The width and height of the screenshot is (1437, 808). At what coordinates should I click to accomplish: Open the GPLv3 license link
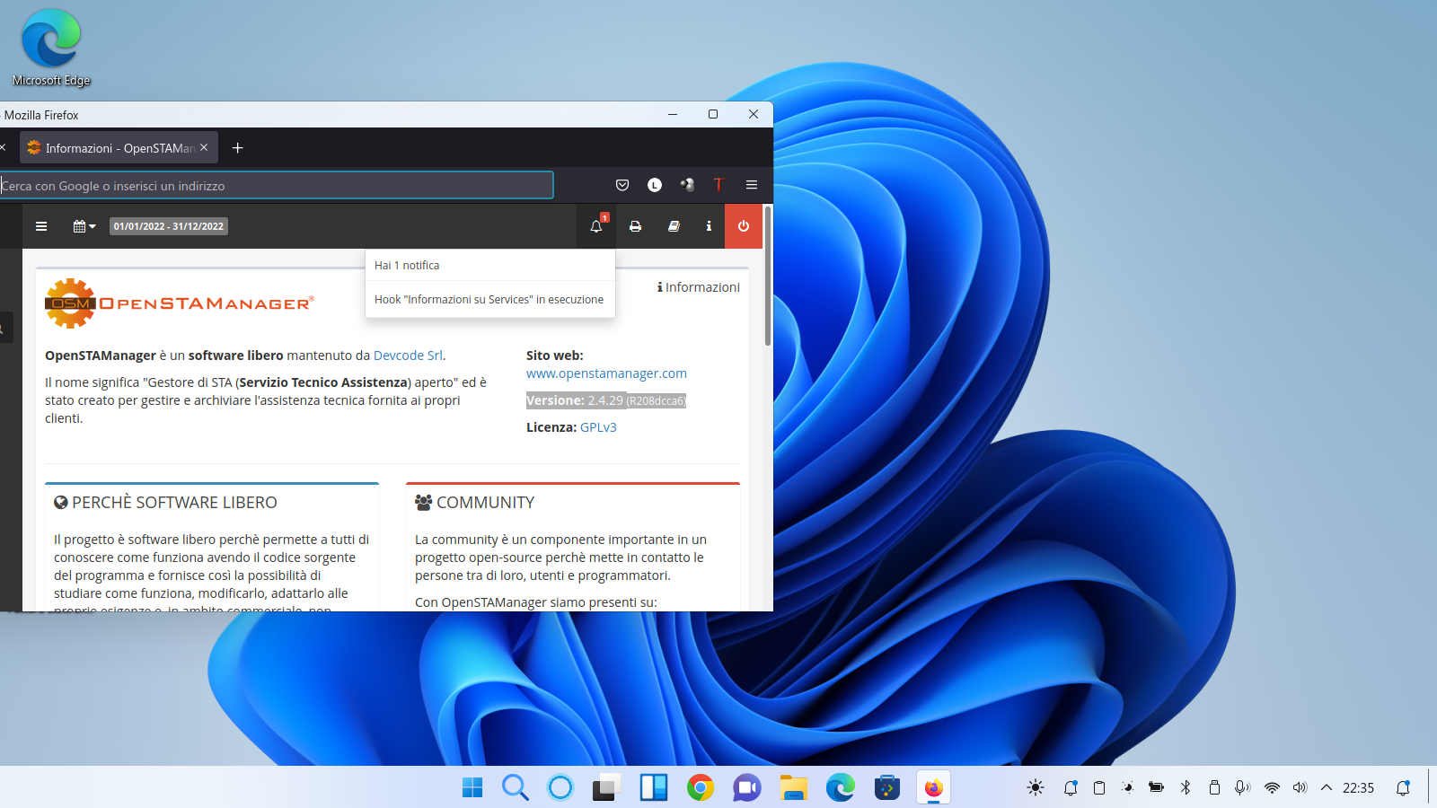pos(598,427)
